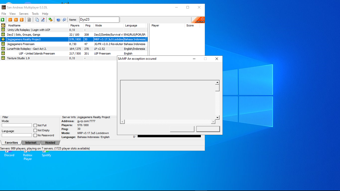Click address jg-rp.com:7777 in Server Info

[86, 121]
